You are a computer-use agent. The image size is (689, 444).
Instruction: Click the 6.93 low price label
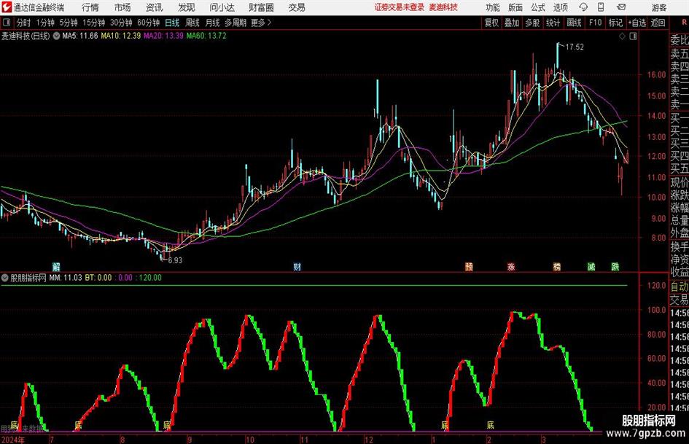tap(175, 260)
